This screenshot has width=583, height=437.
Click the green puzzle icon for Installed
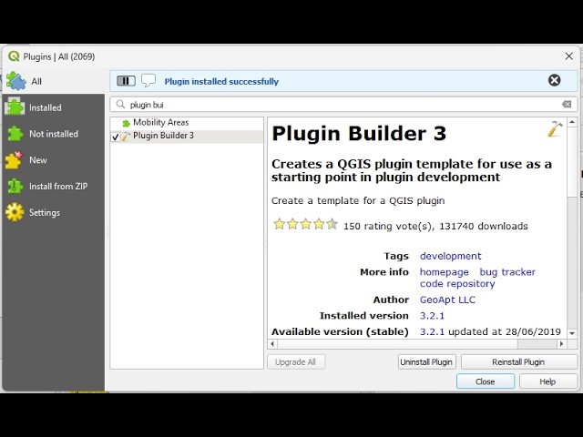point(15,107)
